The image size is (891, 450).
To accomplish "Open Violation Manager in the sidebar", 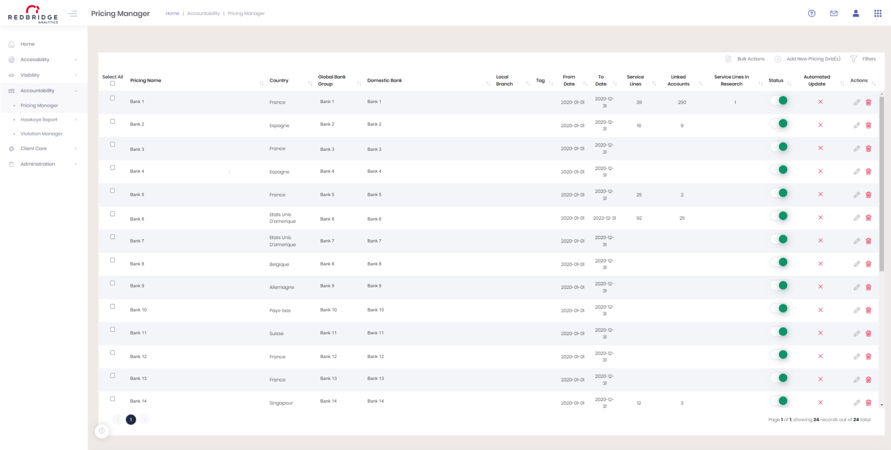I will tap(41, 134).
